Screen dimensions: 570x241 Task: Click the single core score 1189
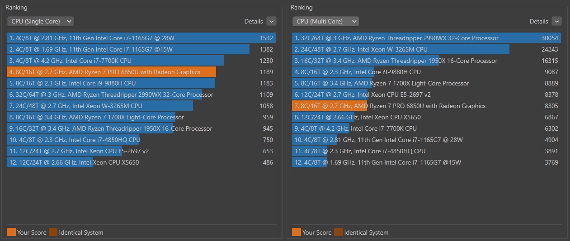pyautogui.click(x=266, y=72)
